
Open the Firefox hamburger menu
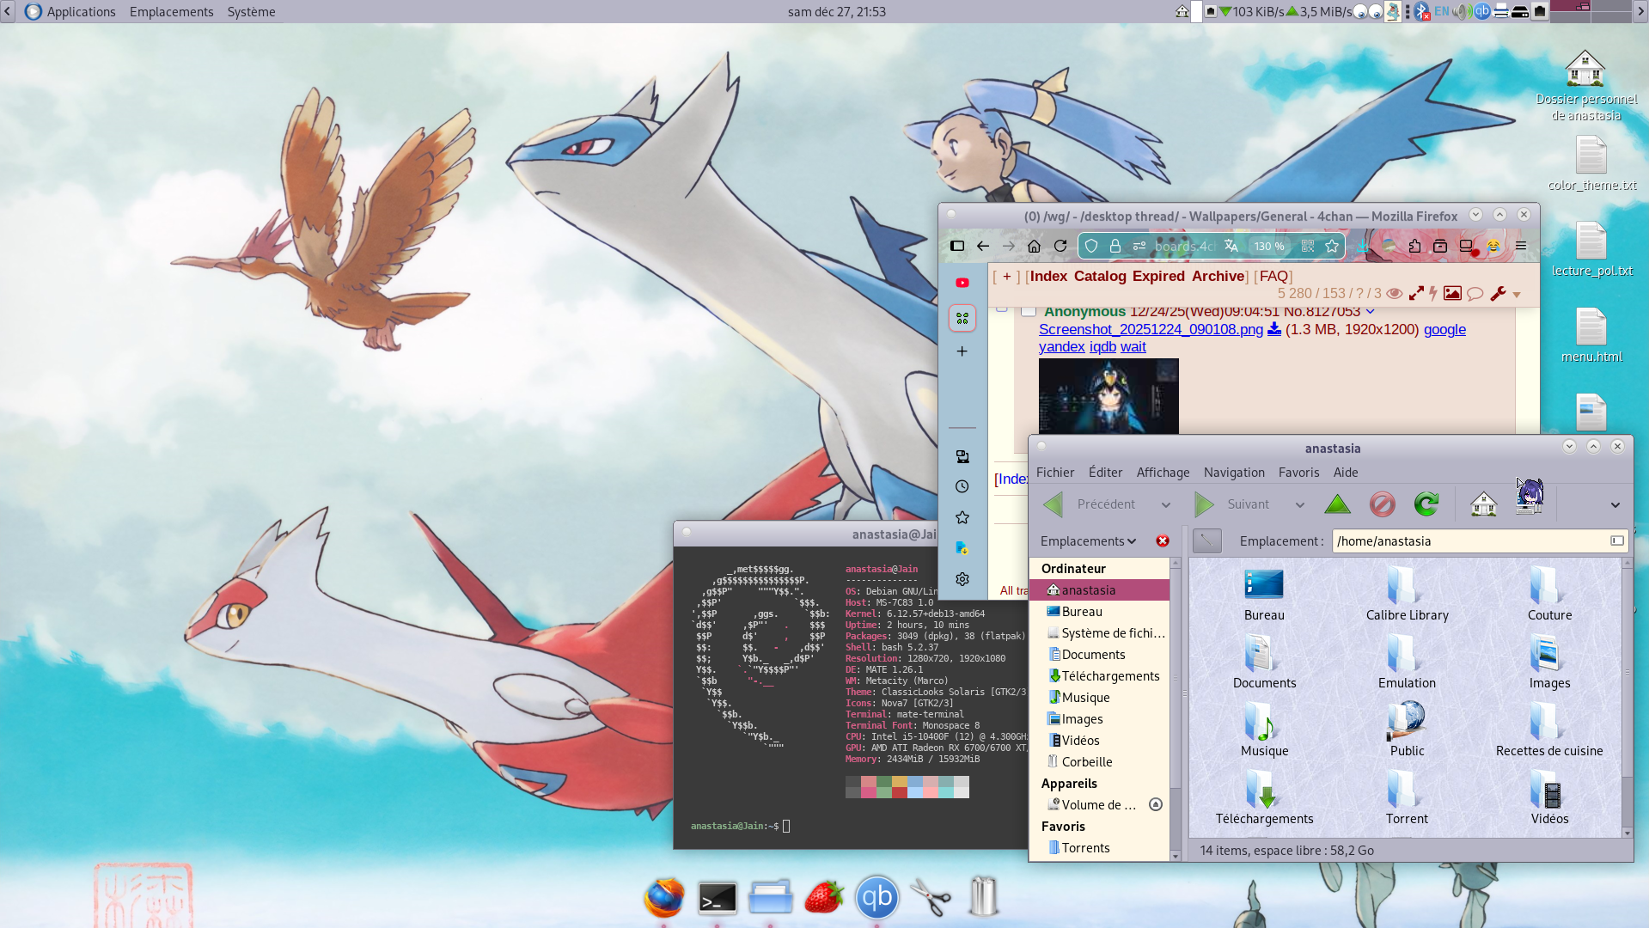pos(1521,246)
